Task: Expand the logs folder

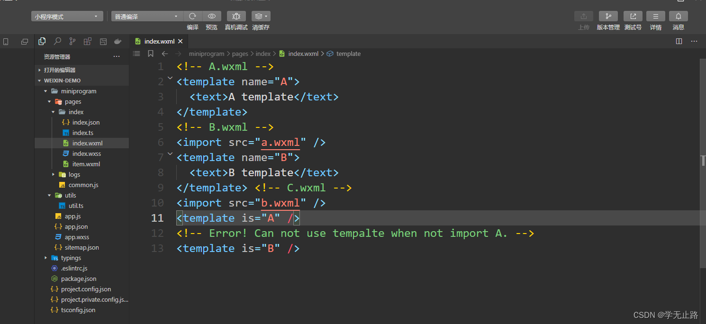Action: coord(81,174)
